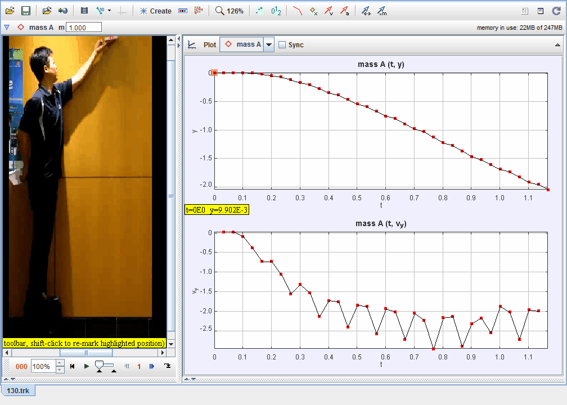567x405 pixels.
Task: Show velocity vectors using the red v arrow icon
Action: point(328,11)
